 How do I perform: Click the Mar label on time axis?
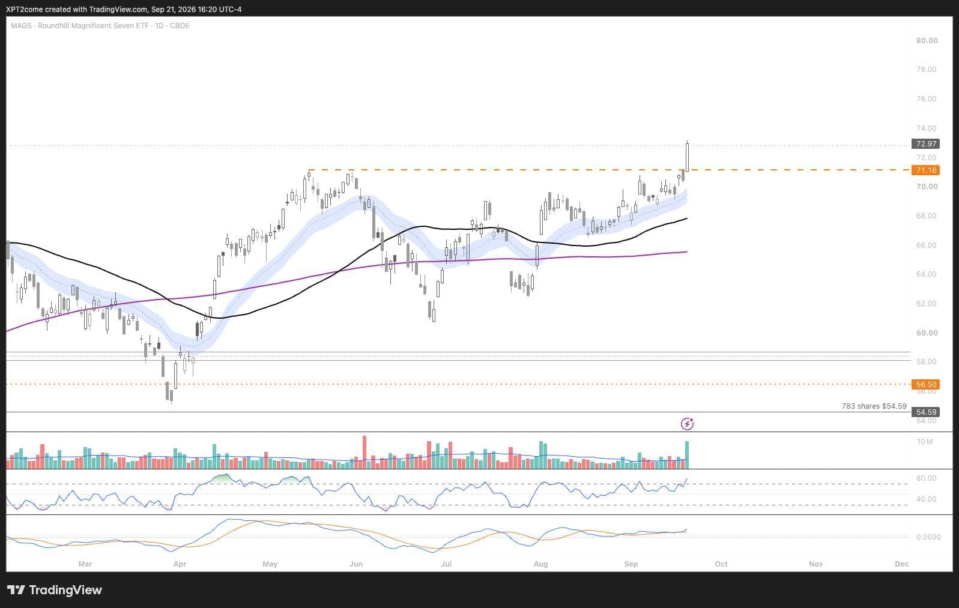pyautogui.click(x=85, y=564)
